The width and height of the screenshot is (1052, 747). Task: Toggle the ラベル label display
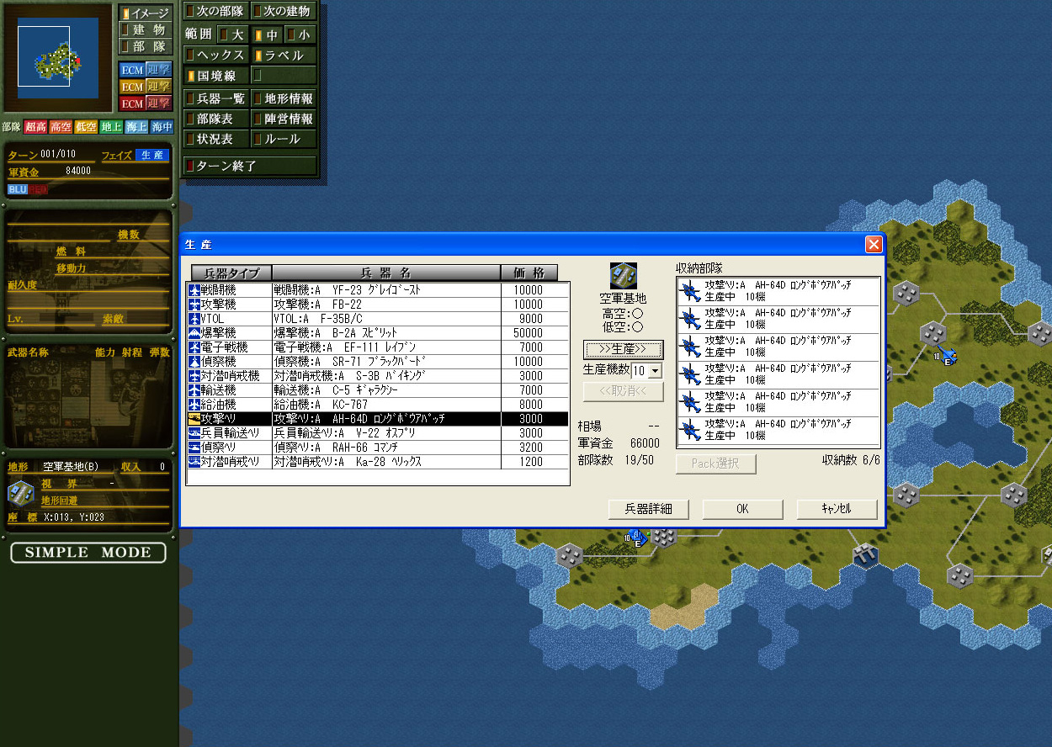click(284, 55)
